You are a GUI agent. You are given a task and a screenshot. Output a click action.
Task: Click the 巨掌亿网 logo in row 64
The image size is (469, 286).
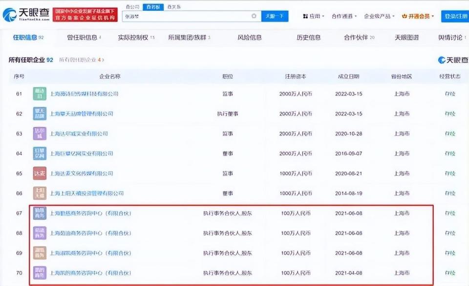pyautogui.click(x=39, y=153)
